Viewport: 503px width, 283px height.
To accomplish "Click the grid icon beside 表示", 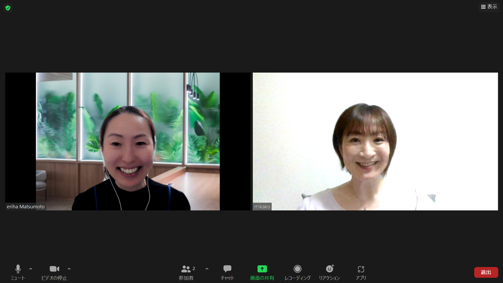I will point(483,7).
